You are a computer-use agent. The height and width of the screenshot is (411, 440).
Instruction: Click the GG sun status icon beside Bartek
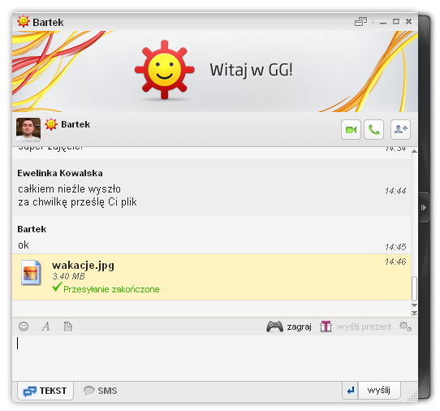[51, 124]
